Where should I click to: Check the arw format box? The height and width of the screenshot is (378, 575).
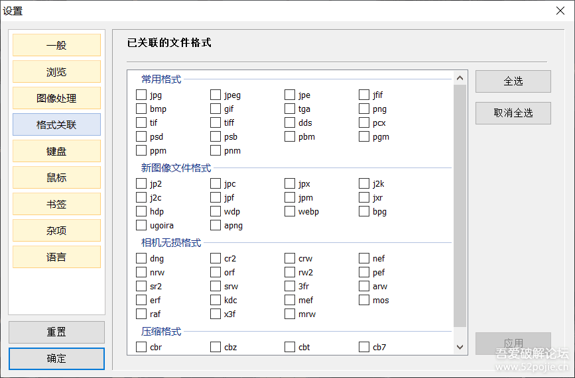coord(364,286)
